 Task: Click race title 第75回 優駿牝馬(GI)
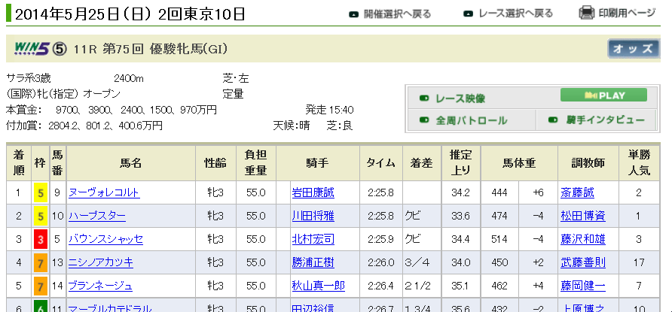164,49
